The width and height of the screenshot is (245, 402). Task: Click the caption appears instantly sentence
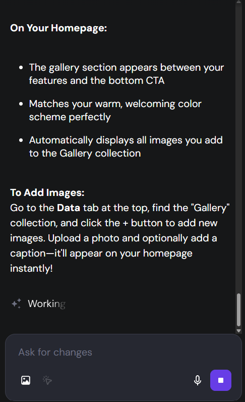click(x=101, y=261)
